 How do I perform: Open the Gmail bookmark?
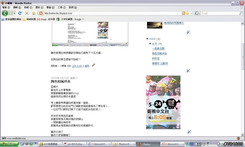coord(46,19)
